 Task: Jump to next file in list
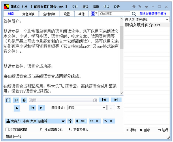[x=116, y=100]
